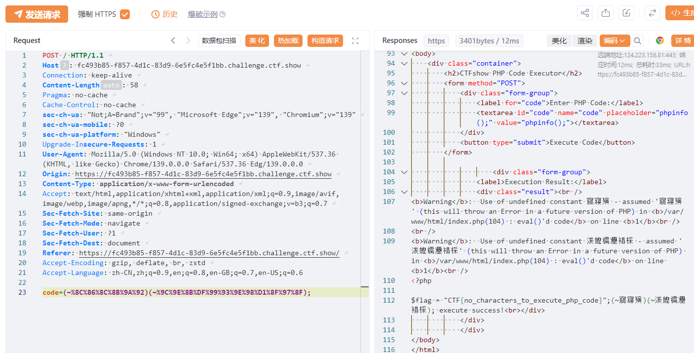694x353 pixels.
Task: Click 美化 in the Request panel
Action: (257, 40)
